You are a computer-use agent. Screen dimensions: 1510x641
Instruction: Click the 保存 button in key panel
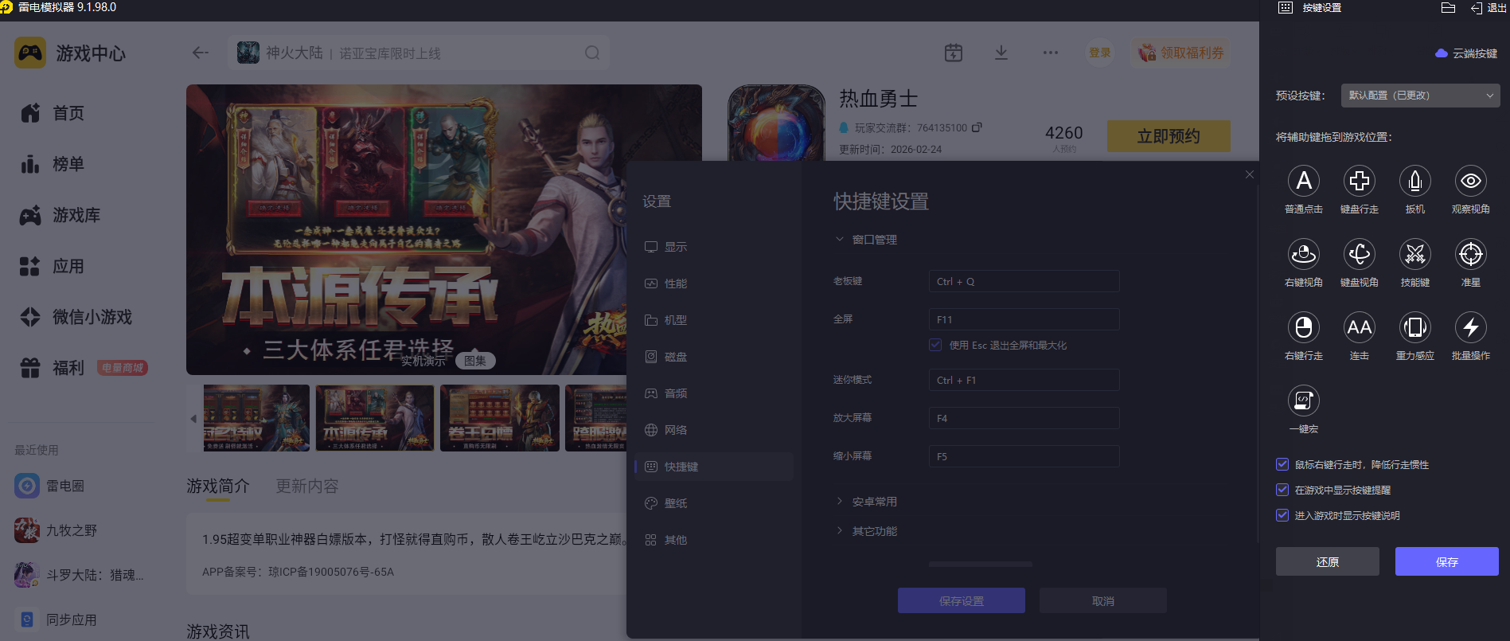1447,561
